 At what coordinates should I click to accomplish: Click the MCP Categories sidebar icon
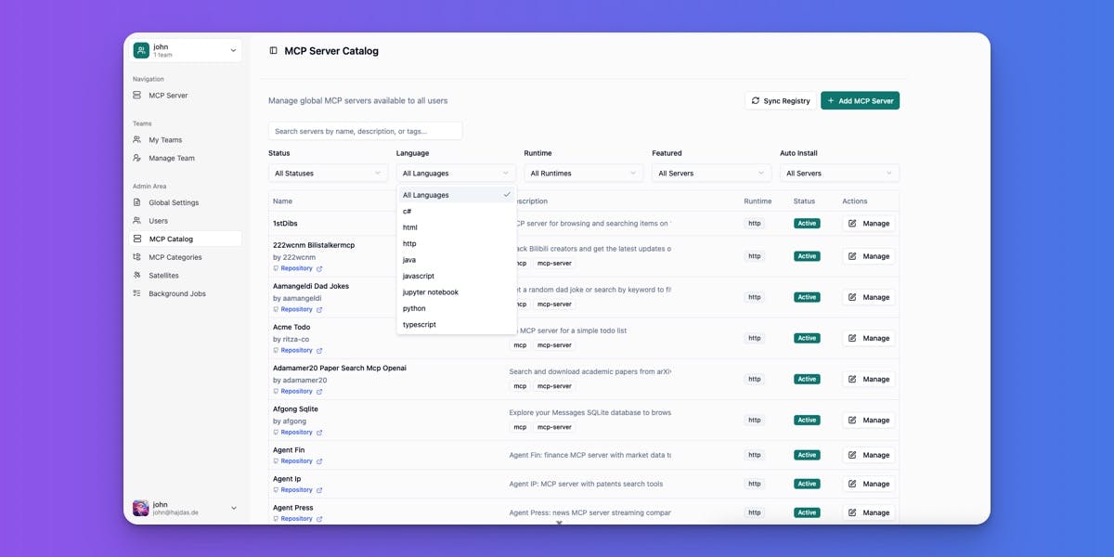coord(137,257)
